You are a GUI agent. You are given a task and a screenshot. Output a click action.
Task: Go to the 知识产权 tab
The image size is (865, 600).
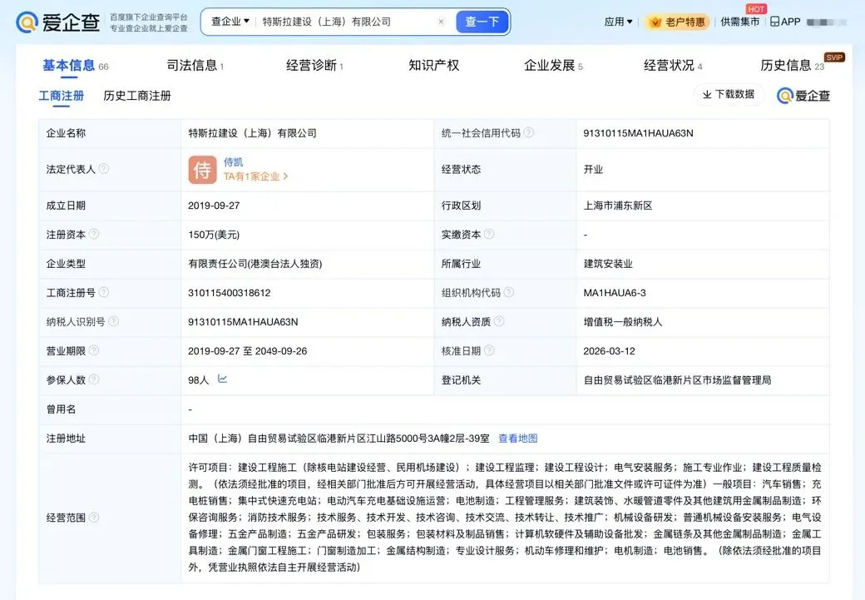[433, 66]
